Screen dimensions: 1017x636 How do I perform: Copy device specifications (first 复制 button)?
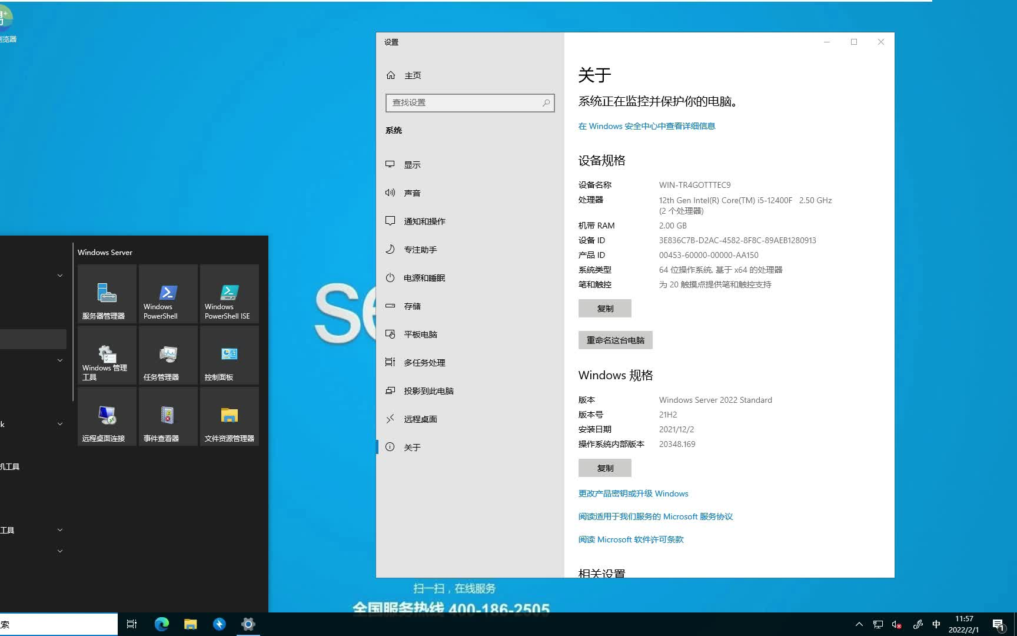(x=605, y=309)
